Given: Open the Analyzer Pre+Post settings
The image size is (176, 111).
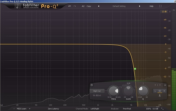Looking at the screenshot, I should 127,109.
